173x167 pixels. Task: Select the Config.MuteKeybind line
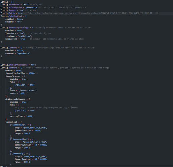13,16
